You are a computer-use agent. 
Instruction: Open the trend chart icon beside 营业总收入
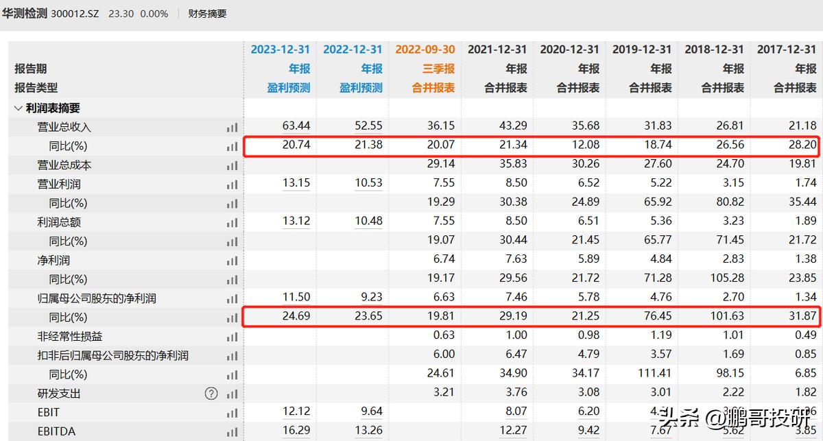[x=232, y=127]
